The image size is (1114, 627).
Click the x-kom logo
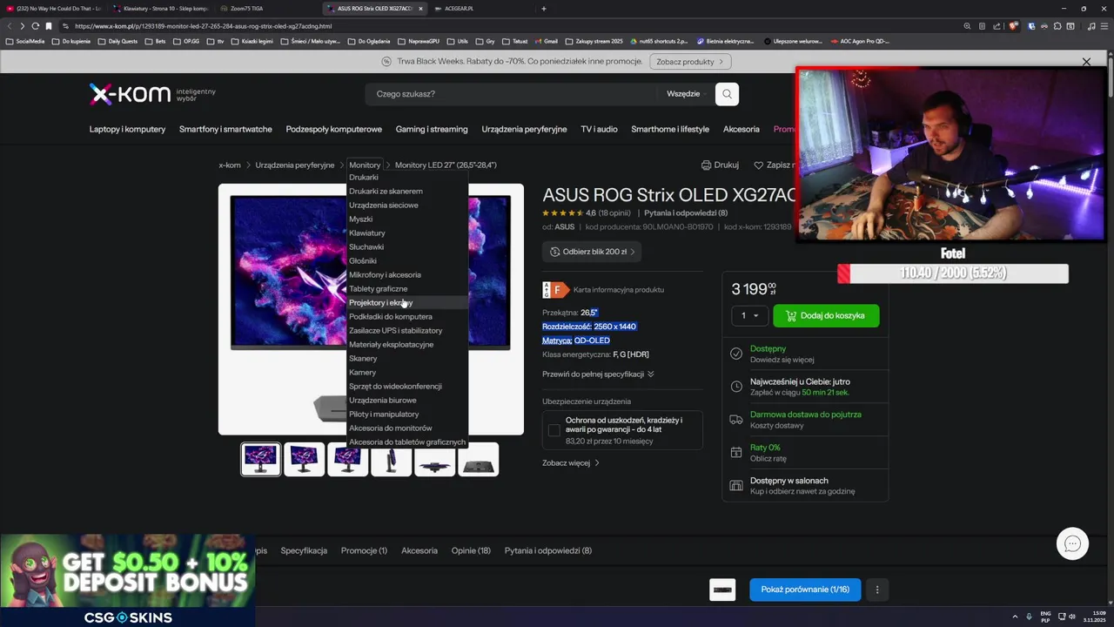130,94
